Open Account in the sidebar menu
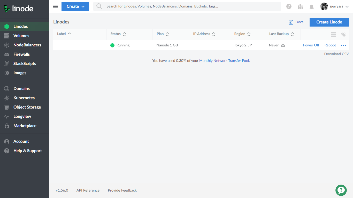Image resolution: width=353 pixels, height=198 pixels. coord(25,141)
